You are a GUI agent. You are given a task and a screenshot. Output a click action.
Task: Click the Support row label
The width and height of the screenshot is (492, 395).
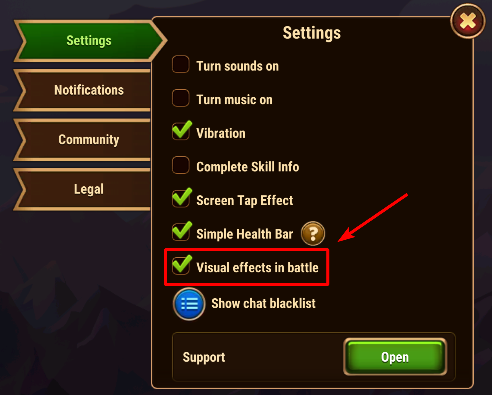[x=204, y=357]
